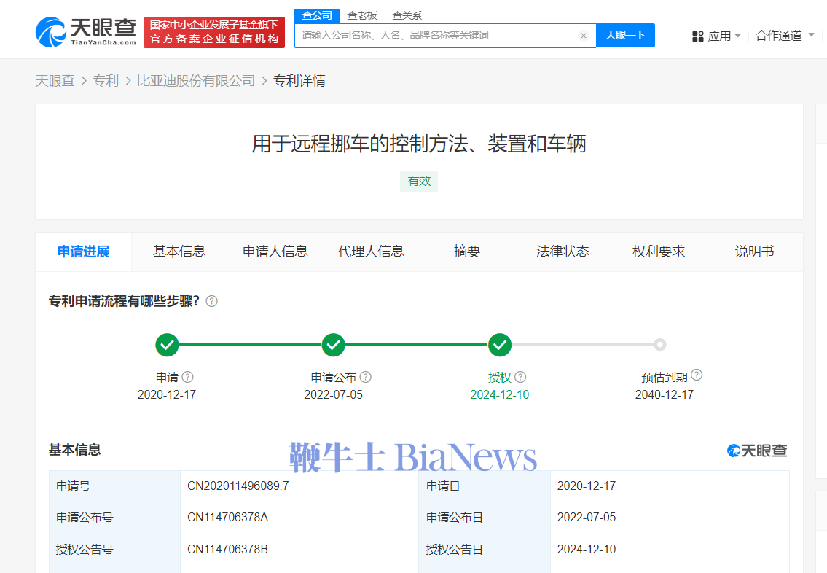Click 申请公布日 value 2022-07-05 in the table

coord(587,518)
